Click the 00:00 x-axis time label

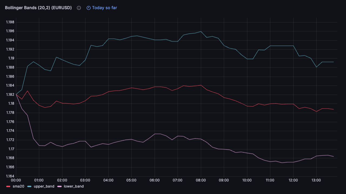(x=16, y=180)
